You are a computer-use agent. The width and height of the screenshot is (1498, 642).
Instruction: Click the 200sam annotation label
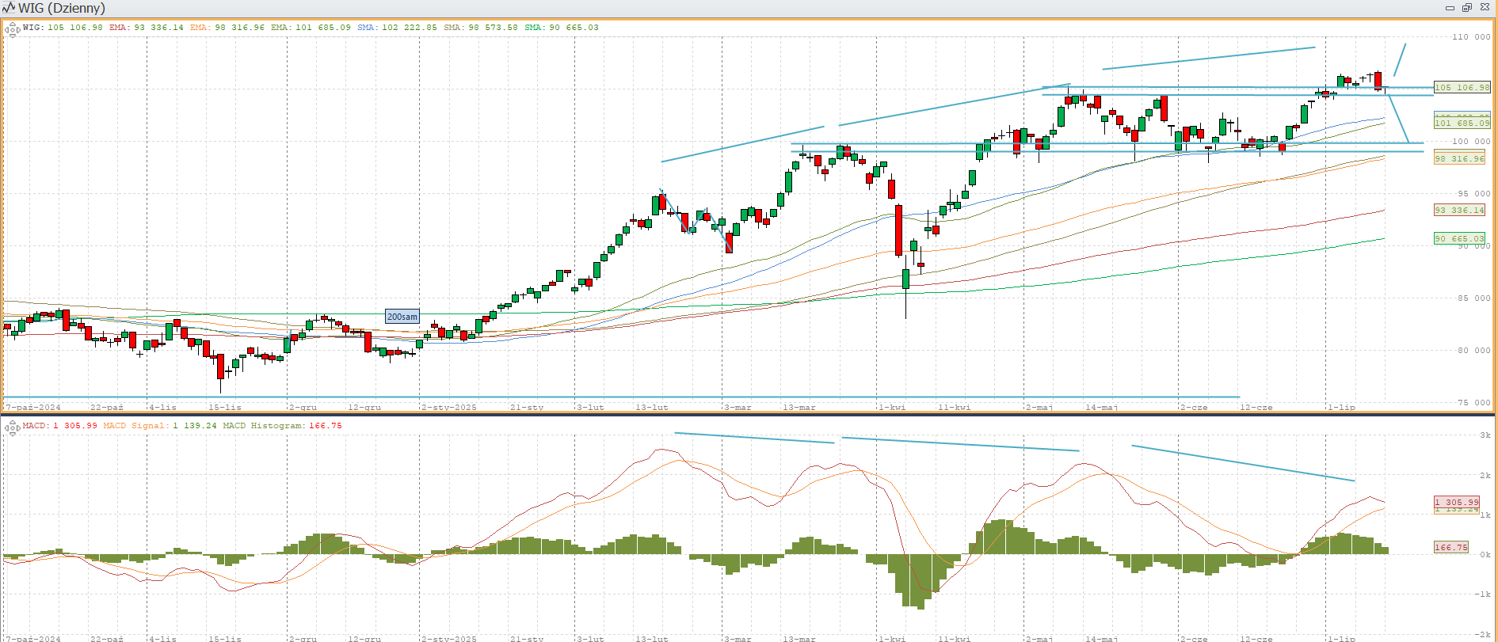tap(402, 317)
